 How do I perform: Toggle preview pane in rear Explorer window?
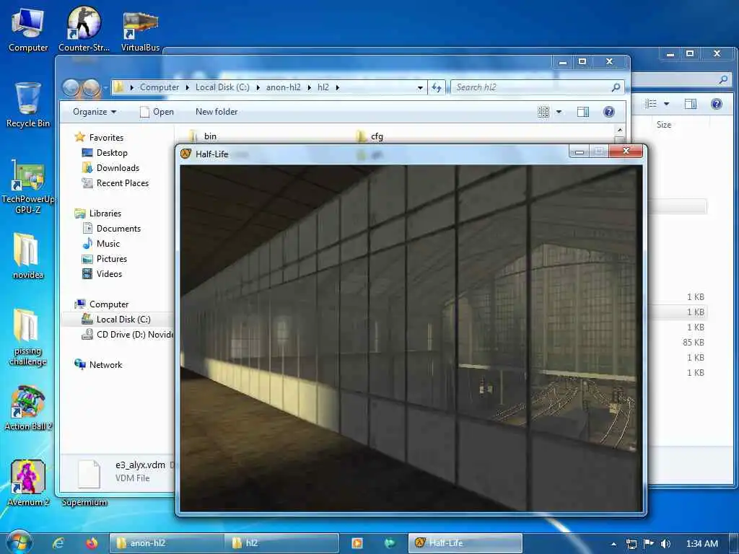(691, 104)
